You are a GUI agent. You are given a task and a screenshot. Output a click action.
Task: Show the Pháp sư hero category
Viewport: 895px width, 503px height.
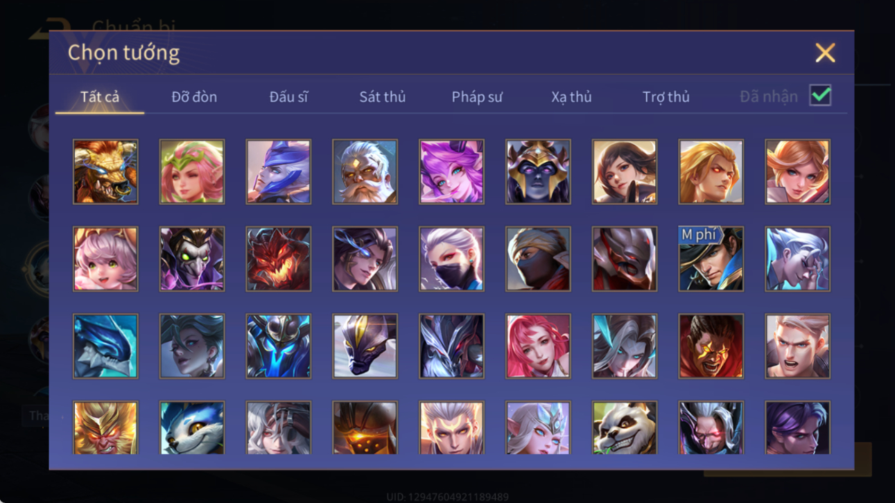(x=477, y=97)
